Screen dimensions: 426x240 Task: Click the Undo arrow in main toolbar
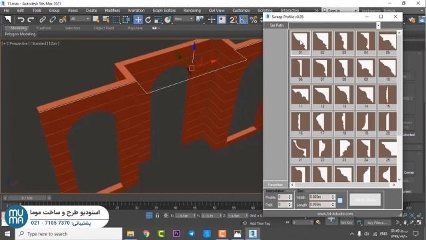(x=21, y=19)
